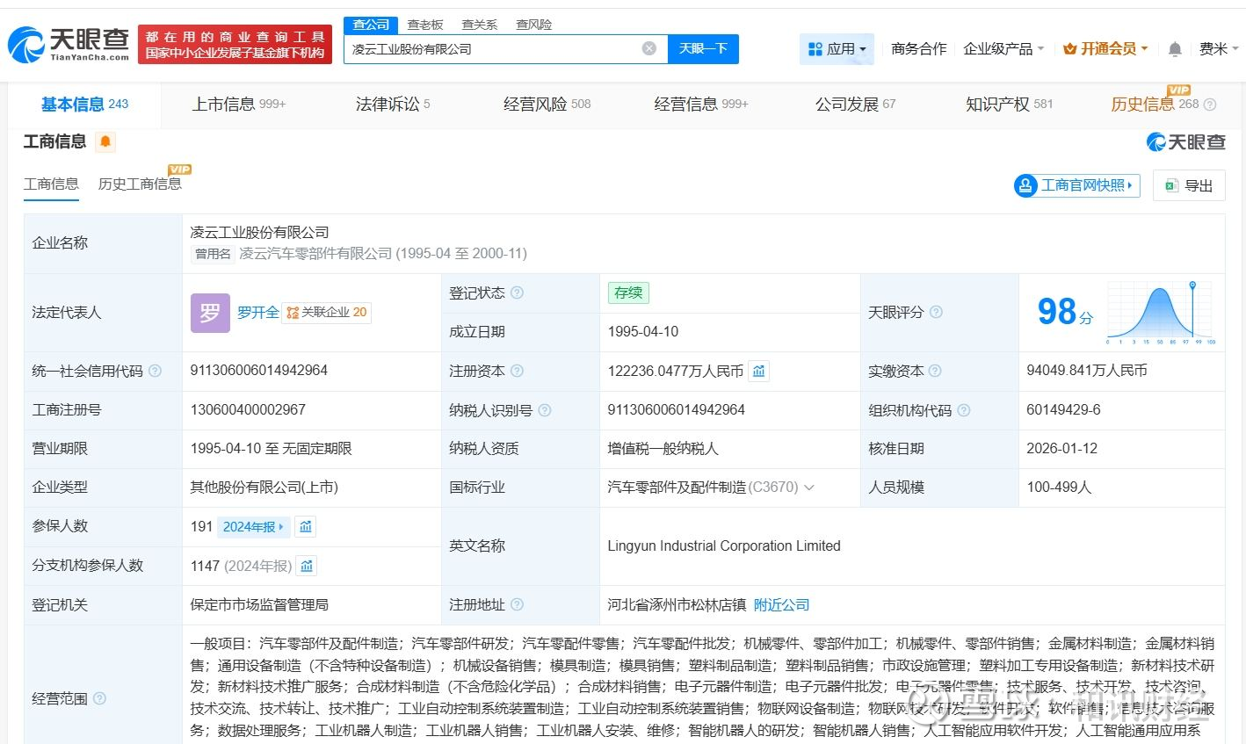This screenshot has width=1246, height=744.
Task: Select the 查老板 search mode tab
Action: [x=425, y=25]
